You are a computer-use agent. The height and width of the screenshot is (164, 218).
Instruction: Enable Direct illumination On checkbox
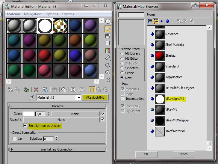click(15, 139)
